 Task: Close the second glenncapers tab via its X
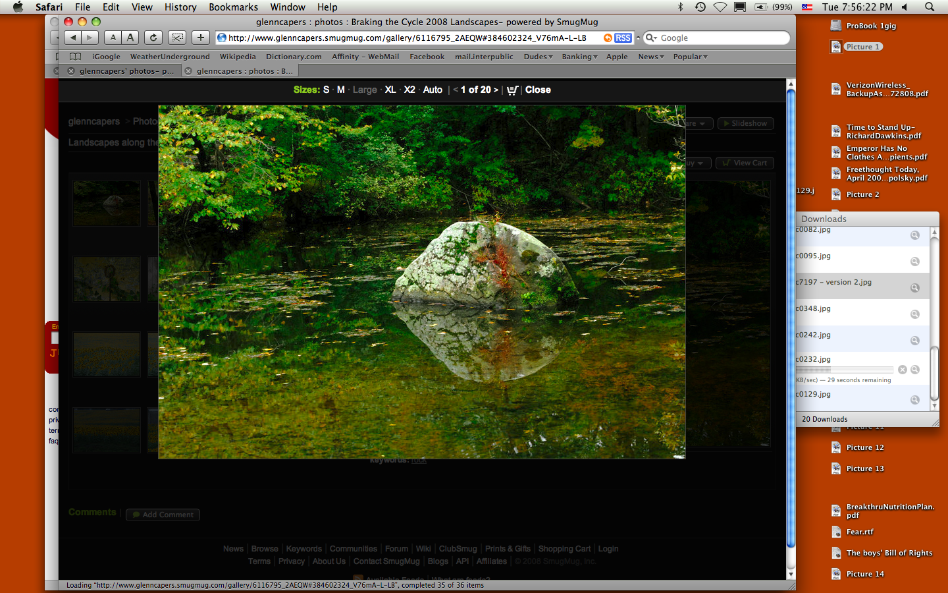(x=188, y=71)
